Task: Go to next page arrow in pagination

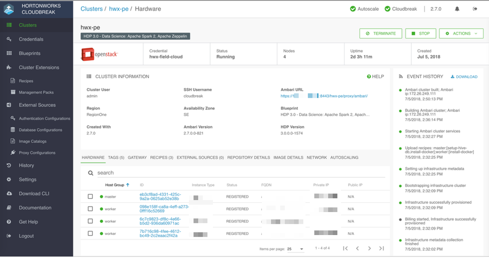Action: coord(370,249)
